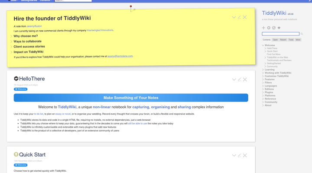
Task: Expand the 'Ways to collaborate' section
Action: tap(11, 42)
